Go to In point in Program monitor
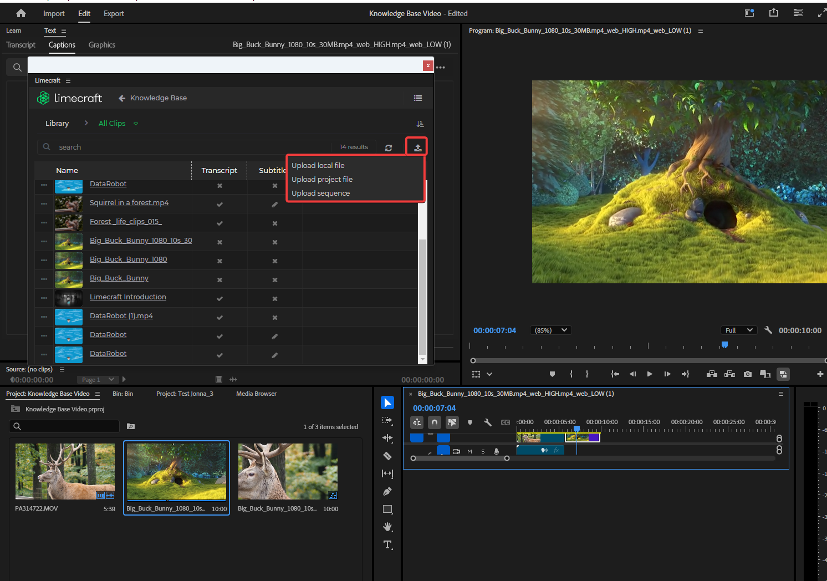Image resolution: width=827 pixels, height=581 pixels. coord(615,374)
